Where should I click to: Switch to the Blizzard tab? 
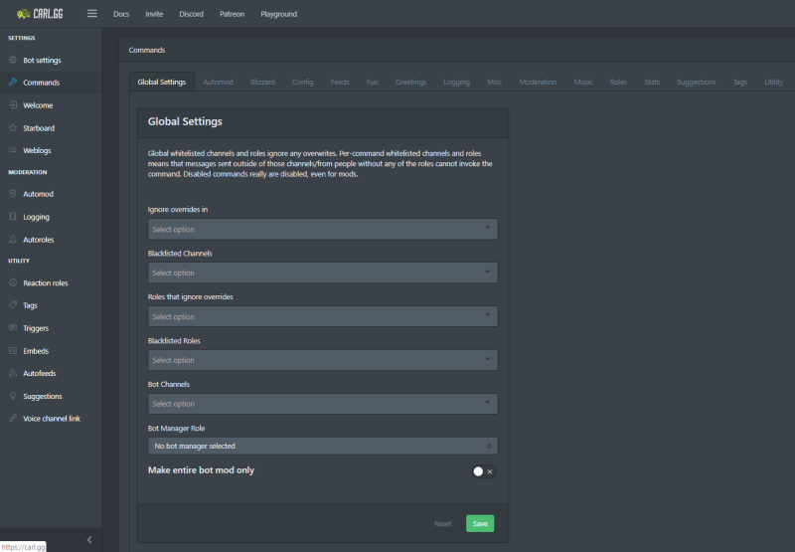pyautogui.click(x=262, y=83)
